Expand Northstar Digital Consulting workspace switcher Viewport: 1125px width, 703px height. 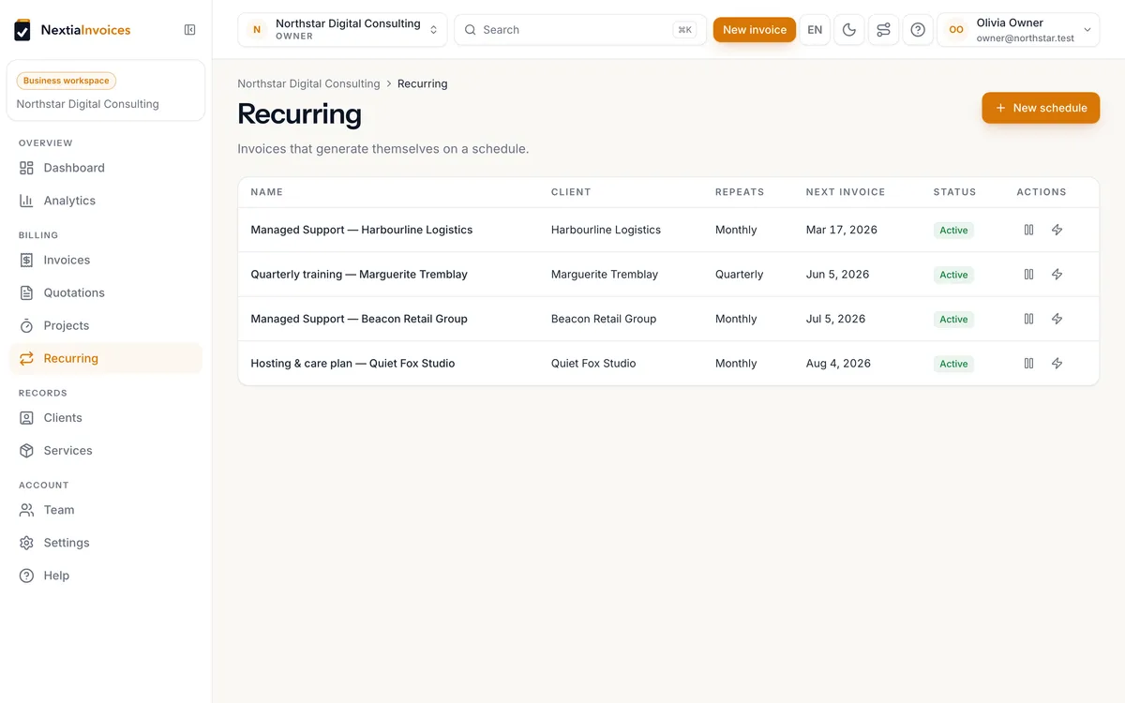(x=342, y=30)
